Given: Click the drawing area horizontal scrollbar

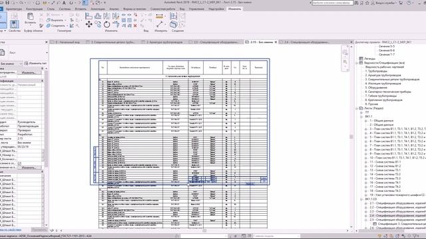Looking at the screenshot, I should 204,230.
